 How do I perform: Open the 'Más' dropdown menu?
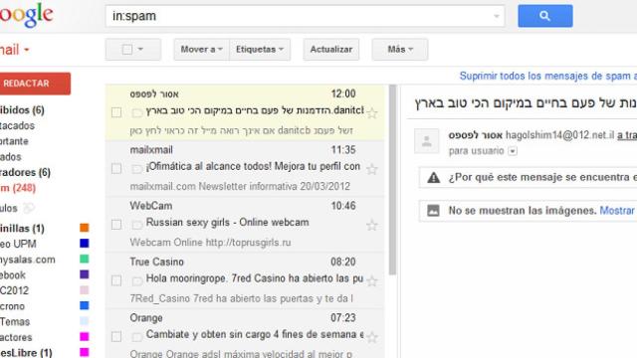click(x=400, y=50)
